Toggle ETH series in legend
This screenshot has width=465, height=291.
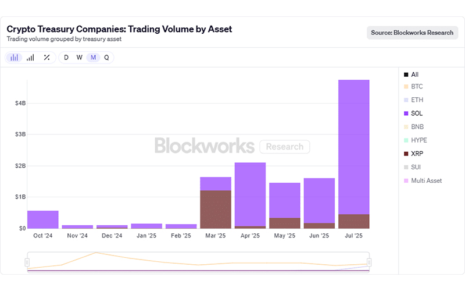[x=414, y=100]
